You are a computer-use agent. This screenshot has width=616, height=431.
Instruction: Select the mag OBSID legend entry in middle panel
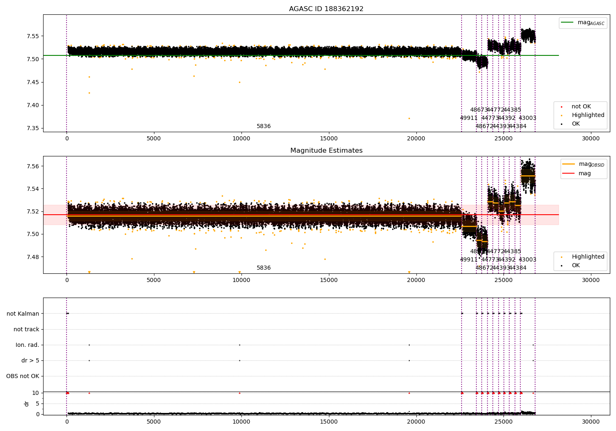[x=584, y=164]
